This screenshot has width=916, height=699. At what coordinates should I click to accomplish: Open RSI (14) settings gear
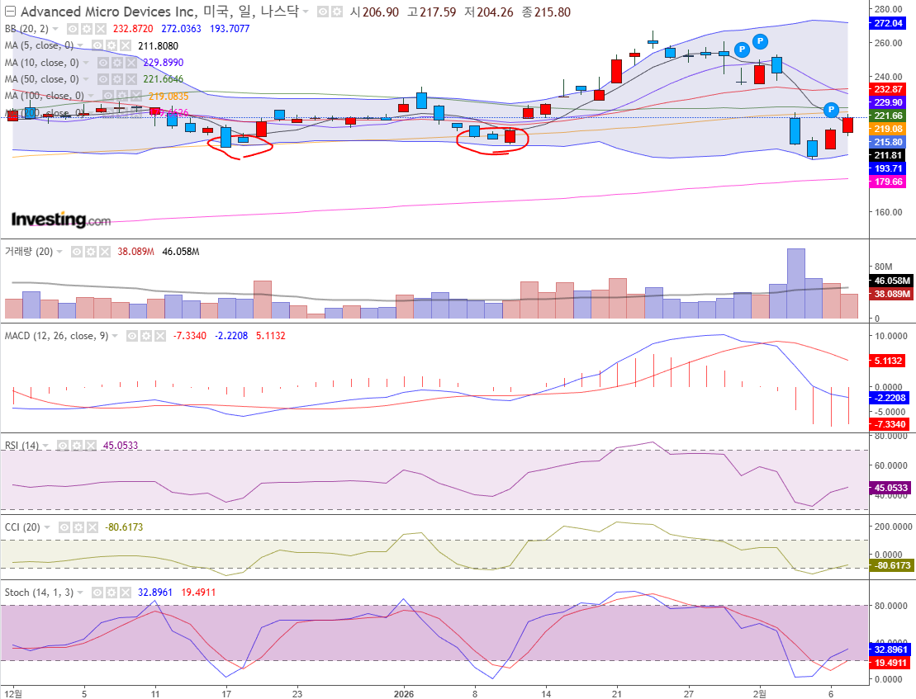pos(77,445)
